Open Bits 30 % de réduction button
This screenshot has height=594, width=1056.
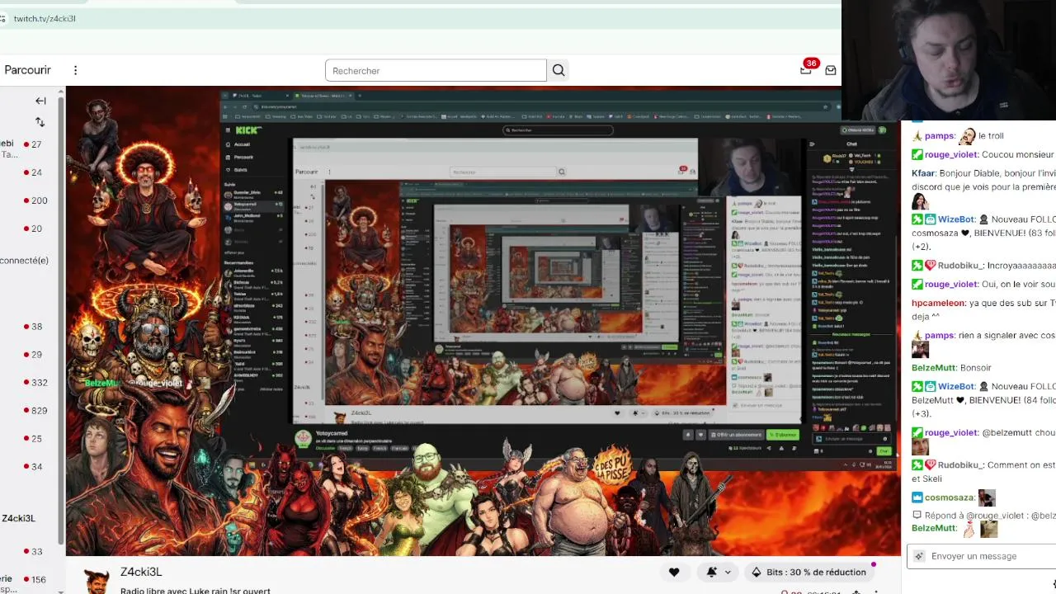coord(809,572)
